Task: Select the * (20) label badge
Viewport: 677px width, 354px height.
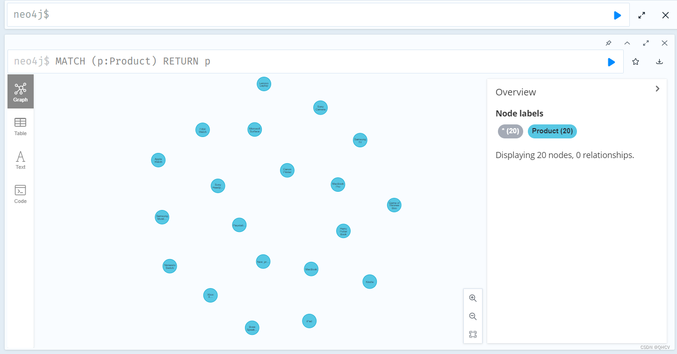Action: pyautogui.click(x=511, y=131)
